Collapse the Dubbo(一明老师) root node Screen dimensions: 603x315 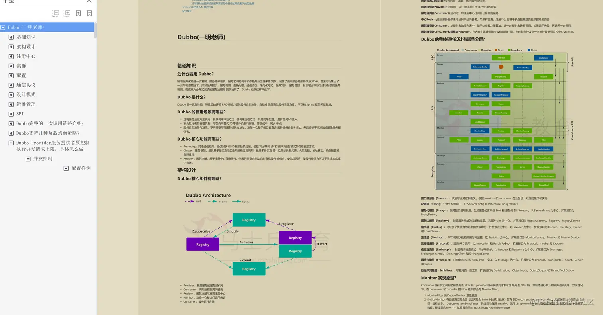[3, 27]
